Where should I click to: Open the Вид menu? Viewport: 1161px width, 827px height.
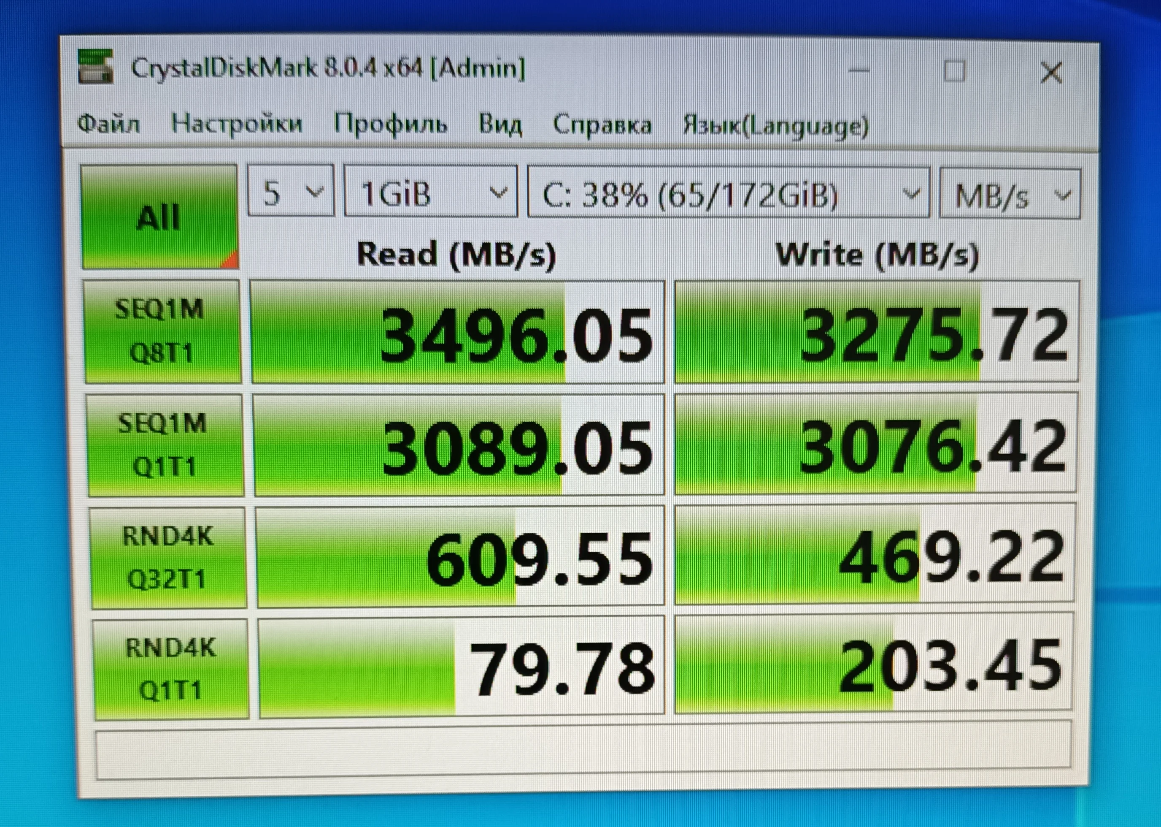coord(500,125)
